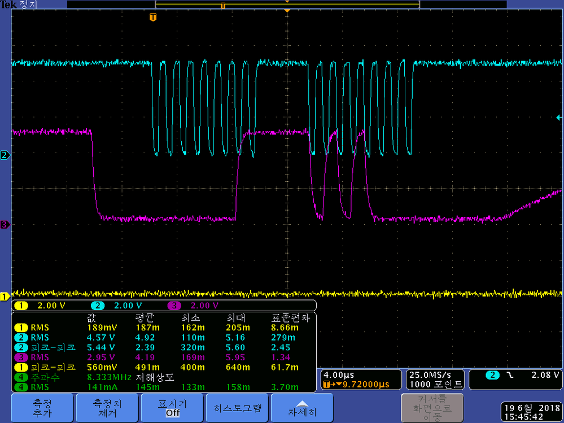
Task: Click the greyed 커서를 화면으로 이동 button
Action: point(432,408)
